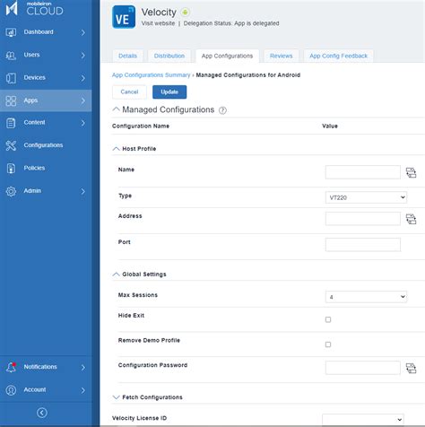Open Users in the sidebar
This screenshot has width=425, height=427.
coord(46,55)
